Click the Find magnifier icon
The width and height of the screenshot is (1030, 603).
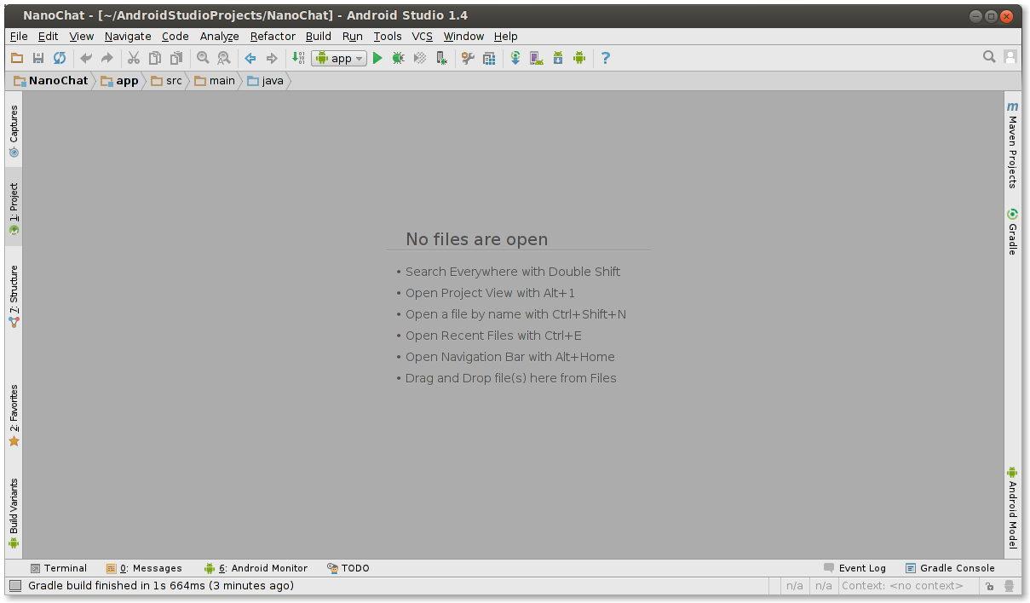(203, 58)
